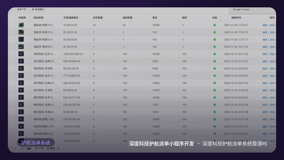Click 编辑 link for 娱乐陪玩 手游58 row
This screenshot has height=160, width=284.
pos(265,112)
